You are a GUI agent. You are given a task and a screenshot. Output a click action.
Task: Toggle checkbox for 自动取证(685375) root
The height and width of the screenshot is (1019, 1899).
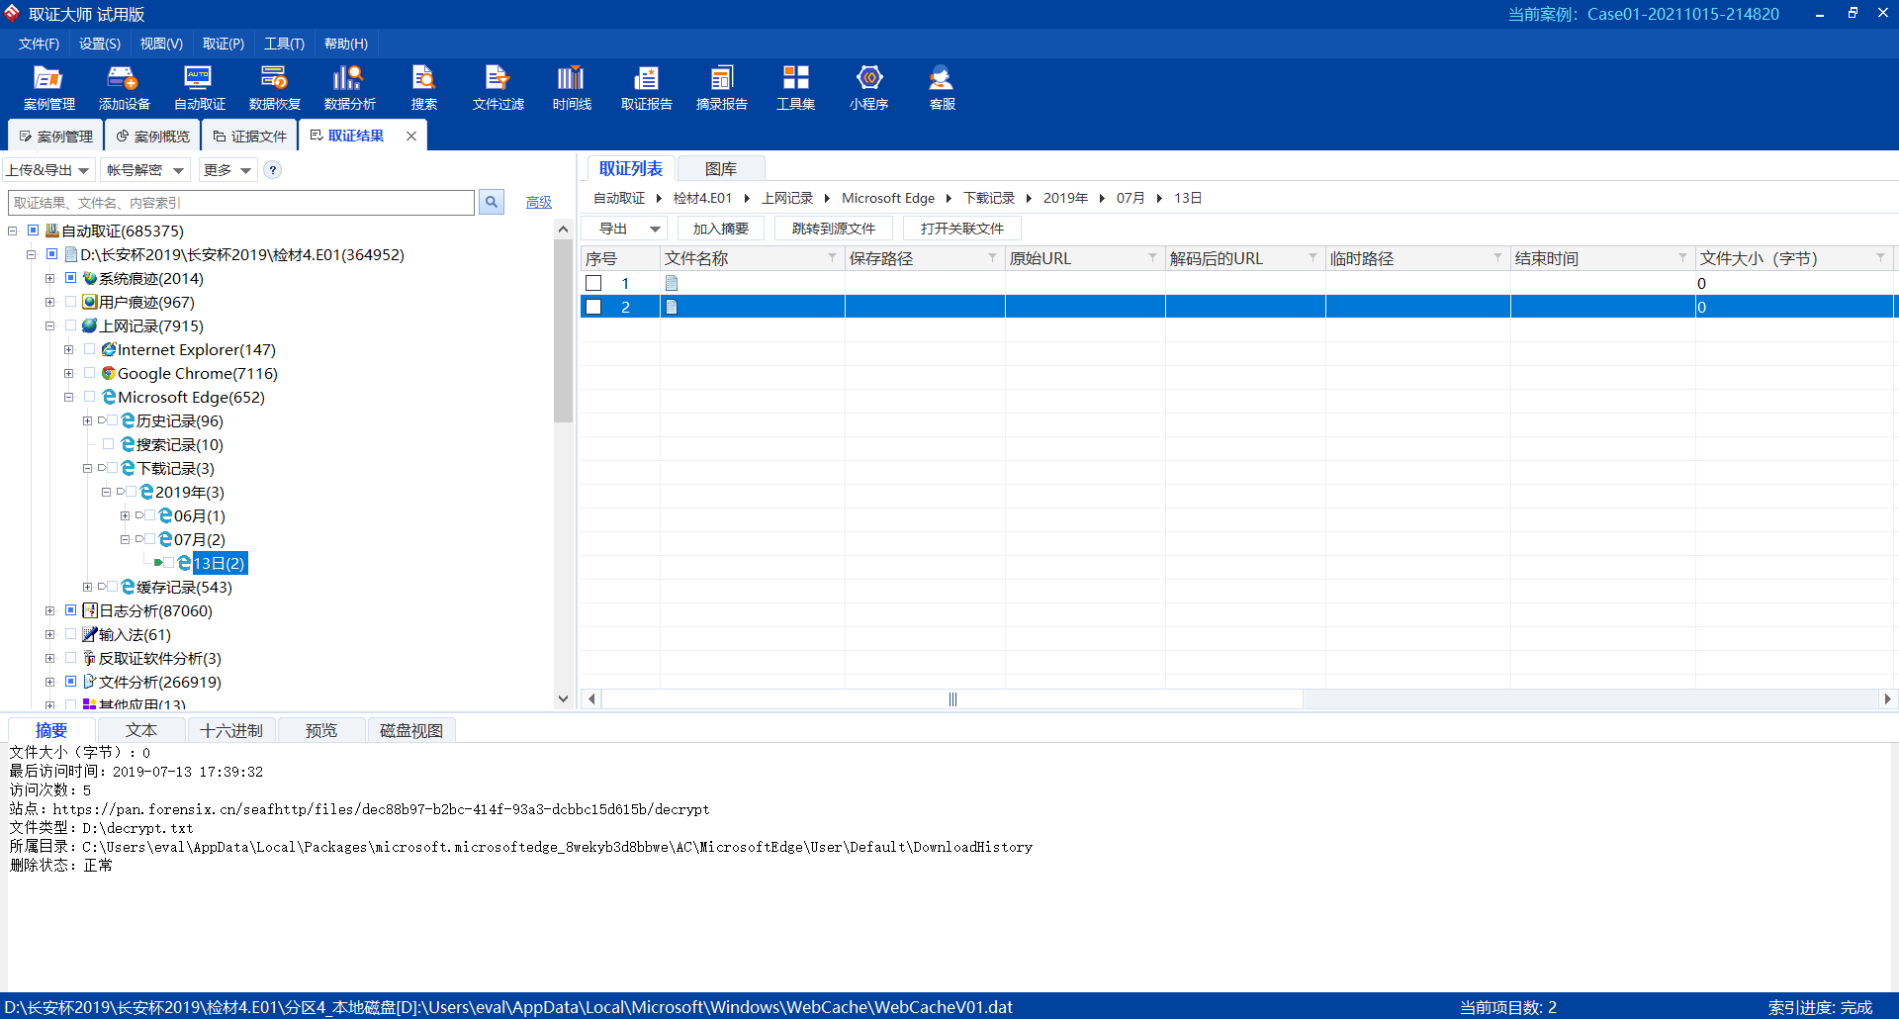[x=33, y=231]
